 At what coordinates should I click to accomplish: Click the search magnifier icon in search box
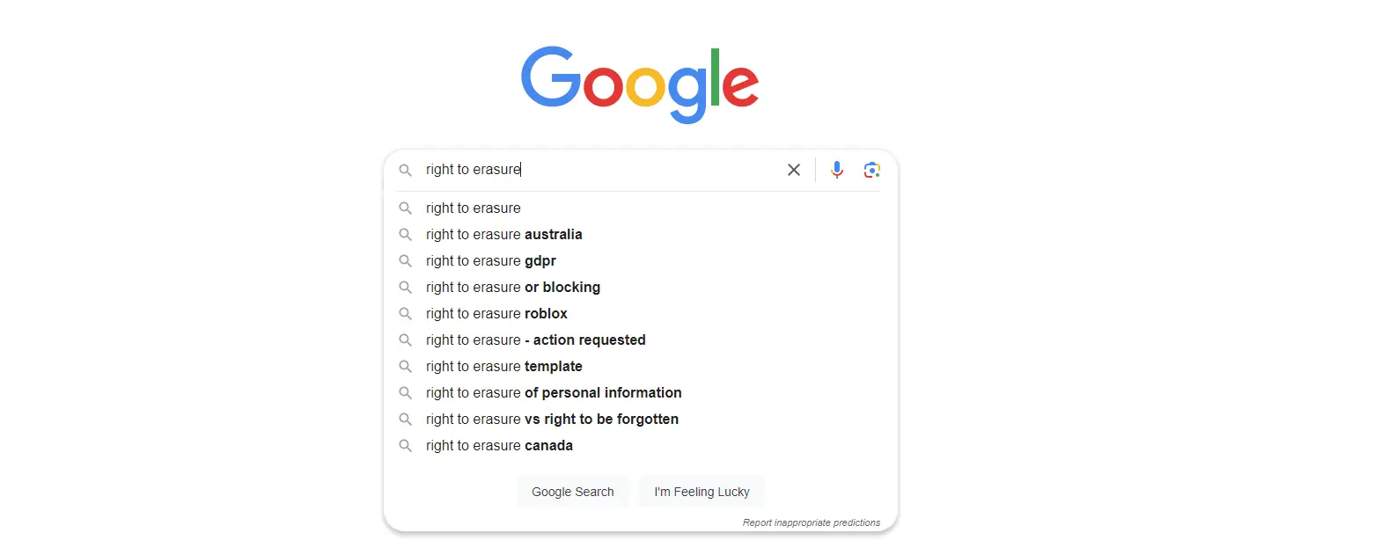[x=405, y=170]
